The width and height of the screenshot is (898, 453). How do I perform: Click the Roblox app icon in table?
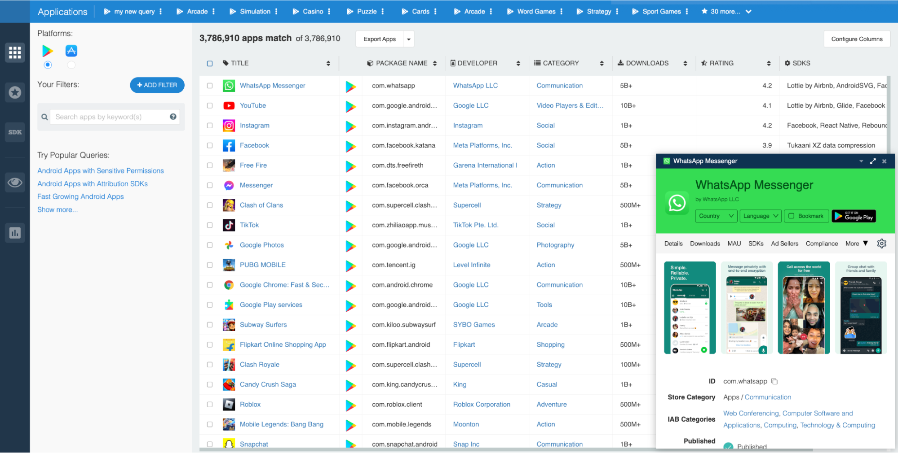point(229,405)
